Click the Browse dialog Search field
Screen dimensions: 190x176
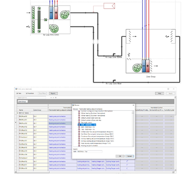pyautogui.click(x=88, y=151)
